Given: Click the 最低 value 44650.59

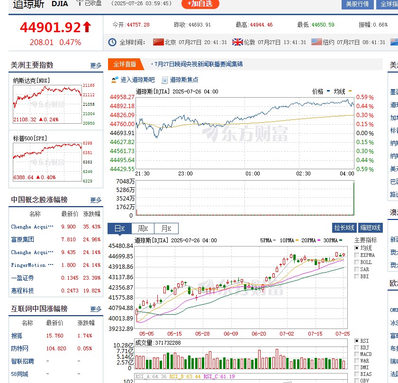Looking at the screenshot, I should coord(323,25).
